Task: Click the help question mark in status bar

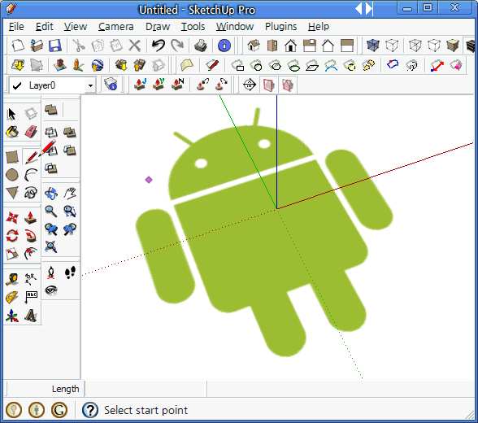Action: 90,410
